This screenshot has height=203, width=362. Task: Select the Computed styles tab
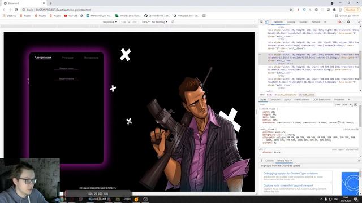275,100
